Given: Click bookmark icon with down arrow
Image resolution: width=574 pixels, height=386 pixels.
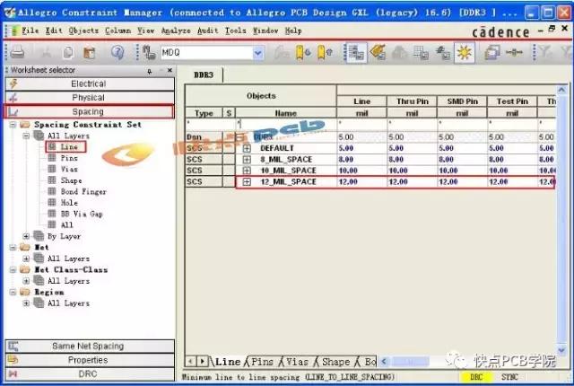Looking at the screenshot, I should pos(303,52).
